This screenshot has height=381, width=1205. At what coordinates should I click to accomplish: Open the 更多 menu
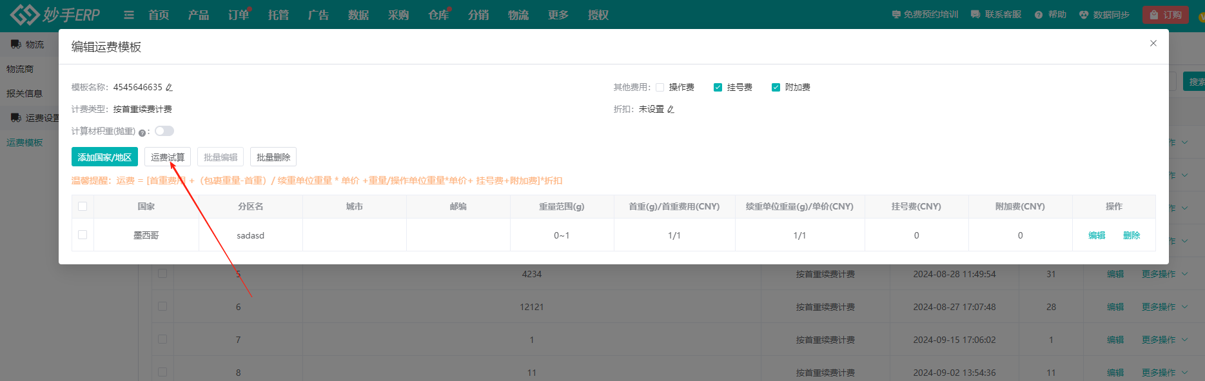(x=558, y=15)
